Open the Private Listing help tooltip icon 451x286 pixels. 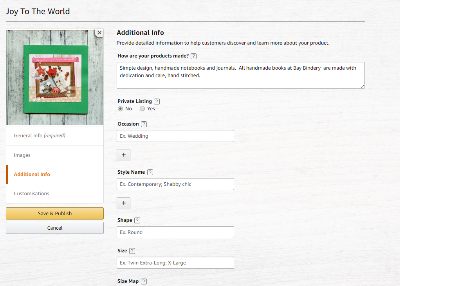[x=157, y=101]
